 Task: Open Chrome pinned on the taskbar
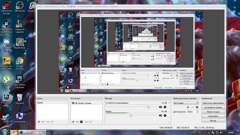tap(13, 132)
